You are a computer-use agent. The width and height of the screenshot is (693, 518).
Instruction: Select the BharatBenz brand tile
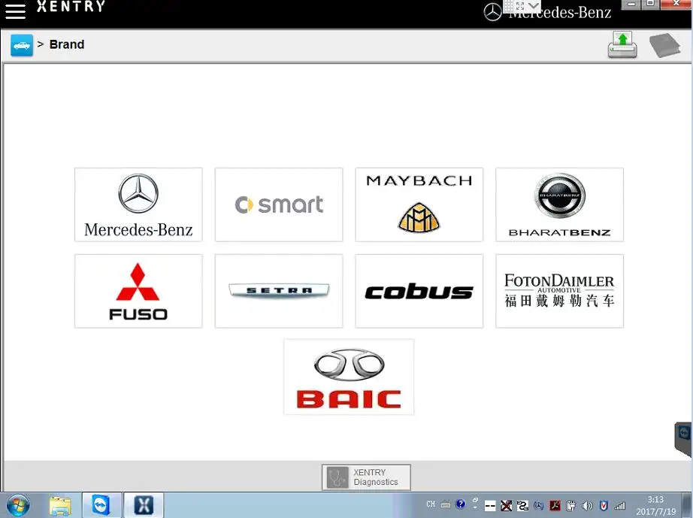pyautogui.click(x=559, y=204)
